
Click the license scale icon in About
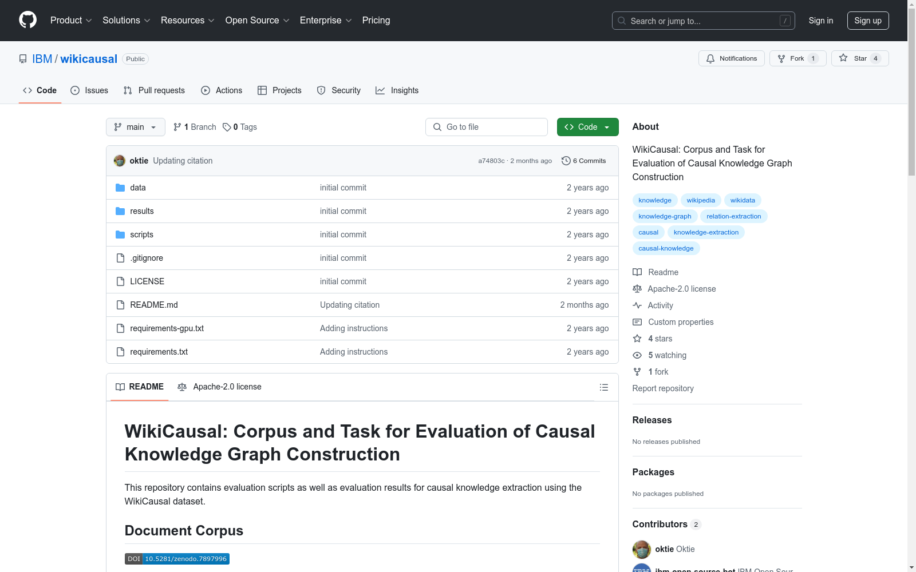point(637,289)
